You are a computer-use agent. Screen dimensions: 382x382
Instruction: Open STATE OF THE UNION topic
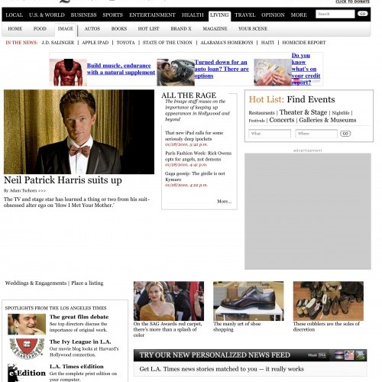167,43
